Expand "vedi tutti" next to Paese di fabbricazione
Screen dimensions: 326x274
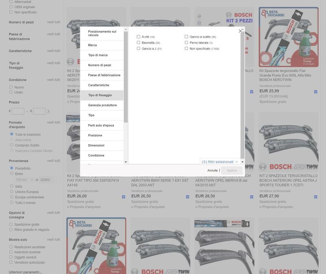[53, 34]
